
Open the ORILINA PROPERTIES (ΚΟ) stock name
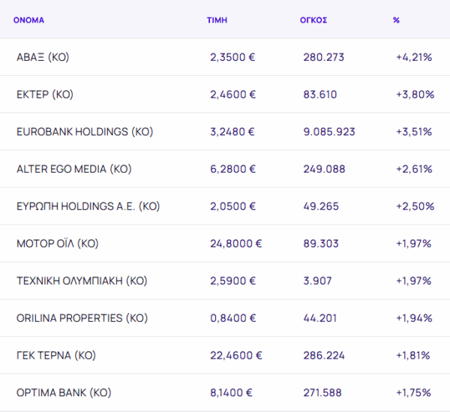pyautogui.click(x=82, y=318)
